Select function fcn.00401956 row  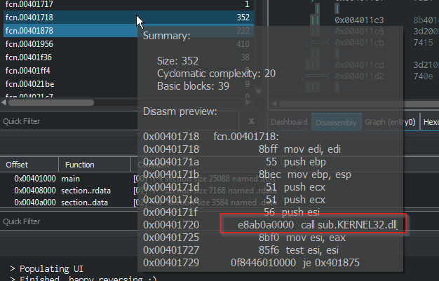pyautogui.click(x=128, y=44)
